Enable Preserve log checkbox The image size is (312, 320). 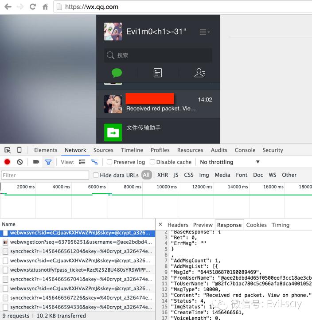109,162
